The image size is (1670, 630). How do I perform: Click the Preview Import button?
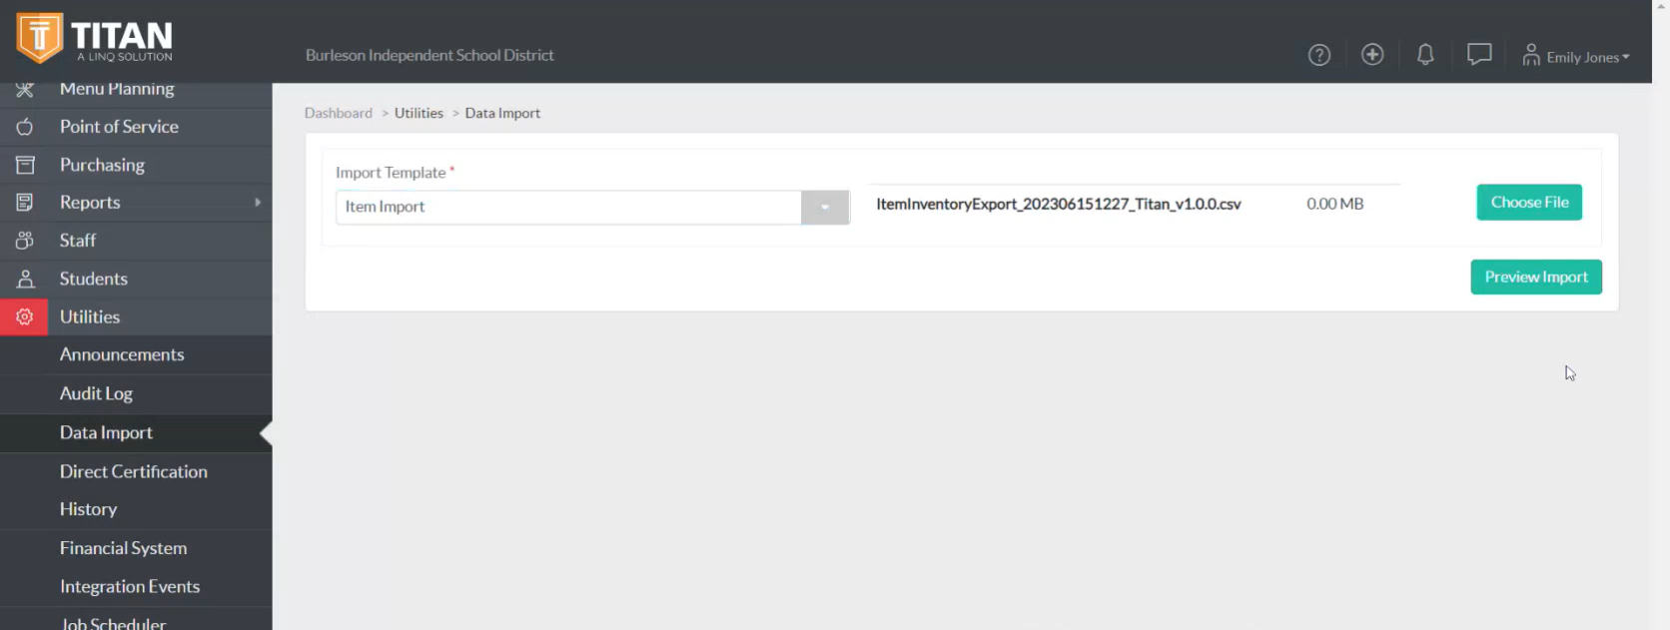1536,277
